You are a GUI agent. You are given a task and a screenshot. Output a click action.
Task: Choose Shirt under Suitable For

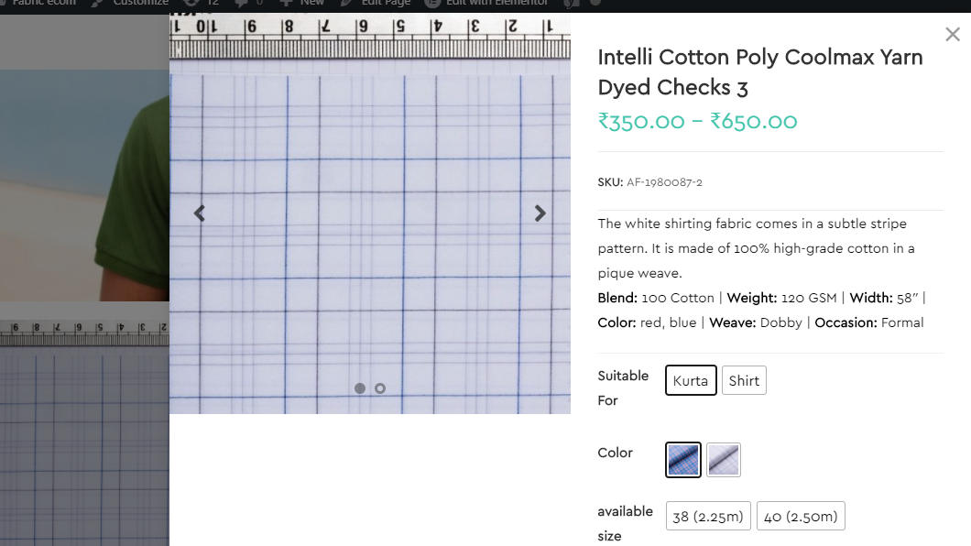pyautogui.click(x=744, y=380)
